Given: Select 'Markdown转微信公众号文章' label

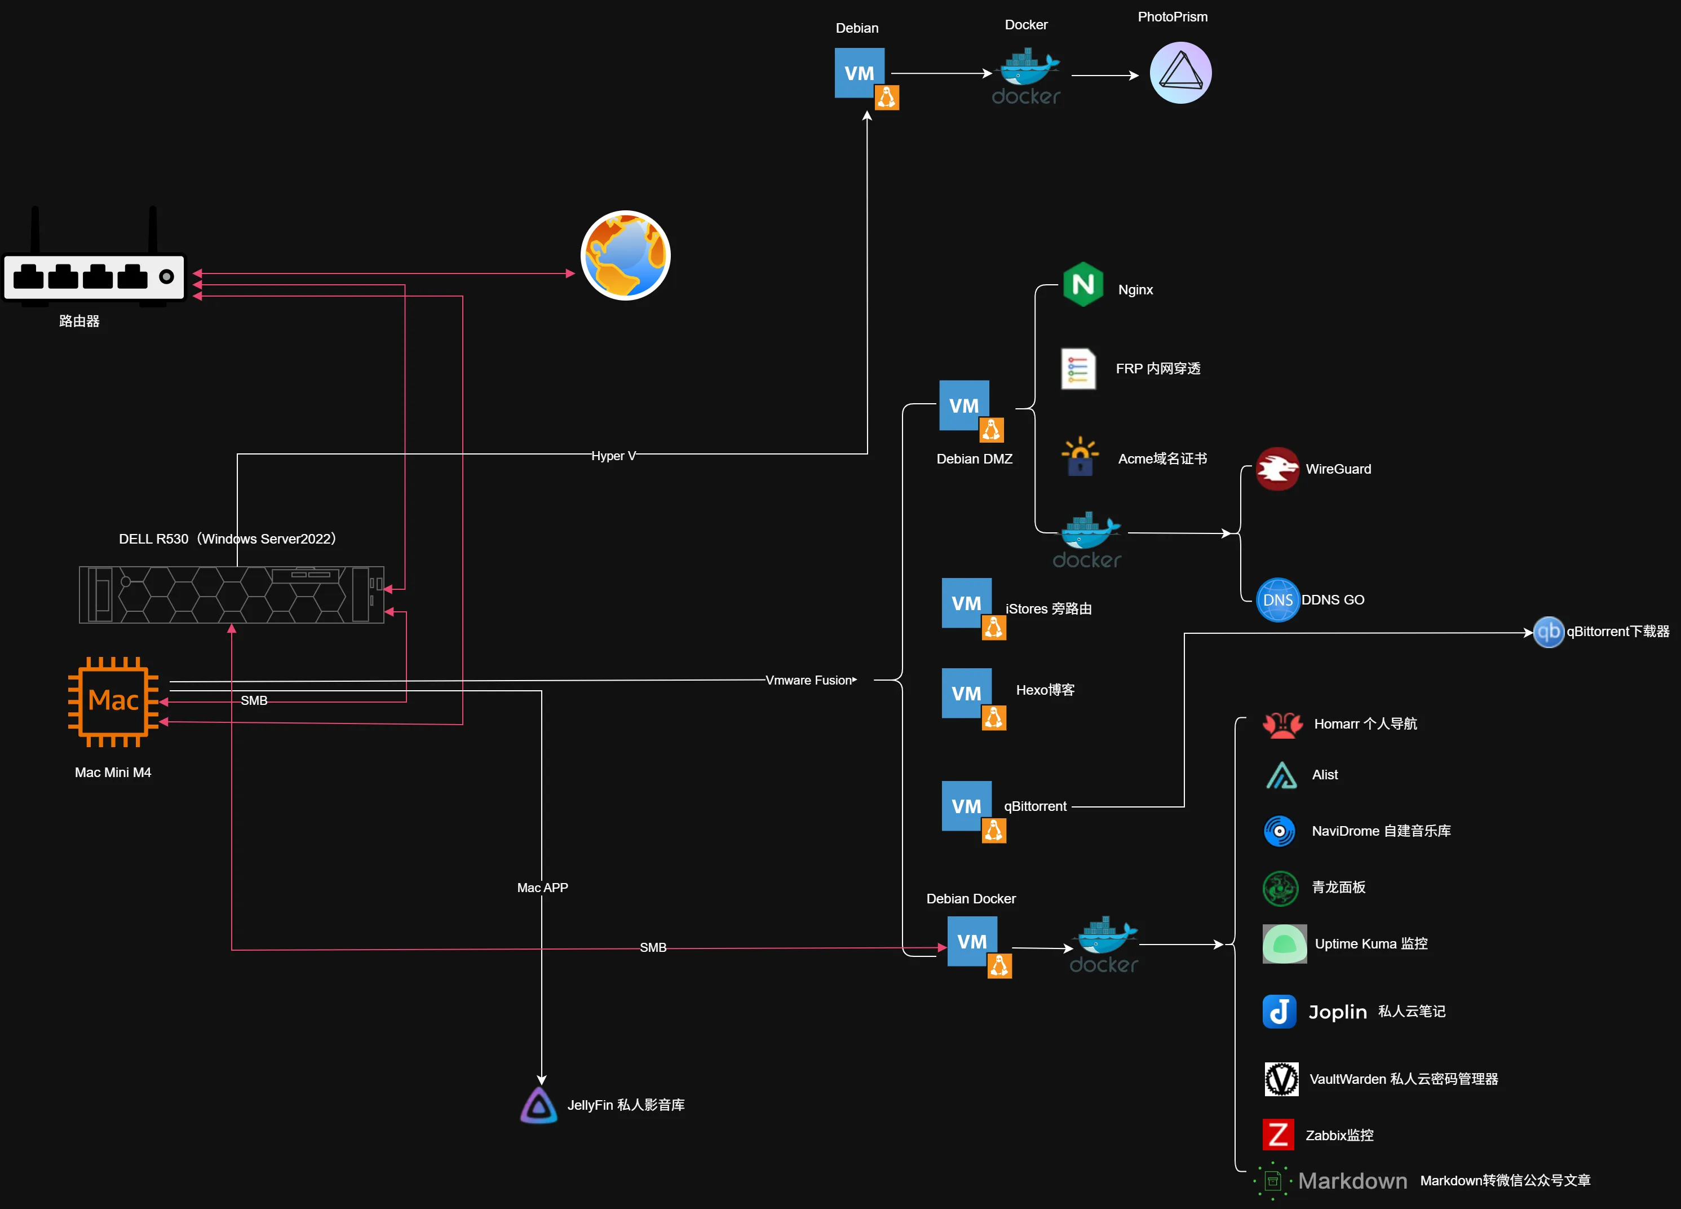Looking at the screenshot, I should point(1505,1180).
